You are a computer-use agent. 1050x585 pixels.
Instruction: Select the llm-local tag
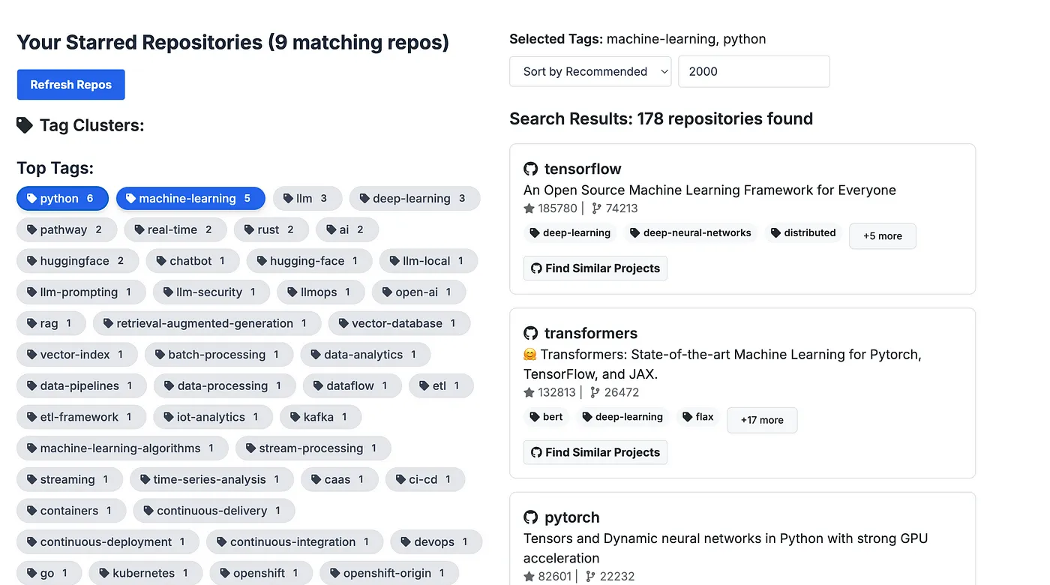429,261
